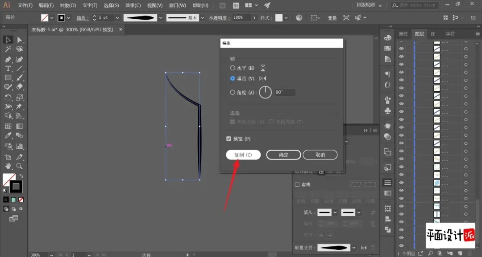Select the Direct Selection tool
The height and width of the screenshot is (257, 482).
tap(20, 40)
